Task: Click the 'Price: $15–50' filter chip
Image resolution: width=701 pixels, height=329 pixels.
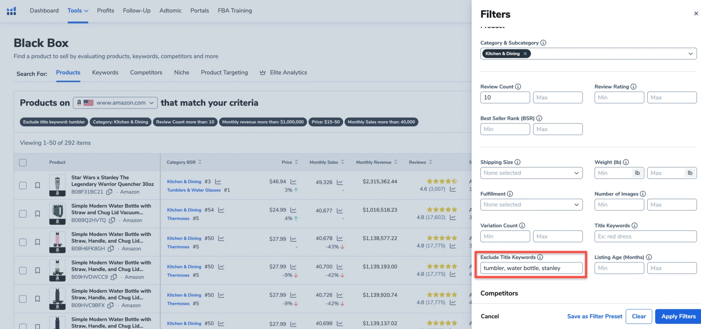Action: pos(326,122)
